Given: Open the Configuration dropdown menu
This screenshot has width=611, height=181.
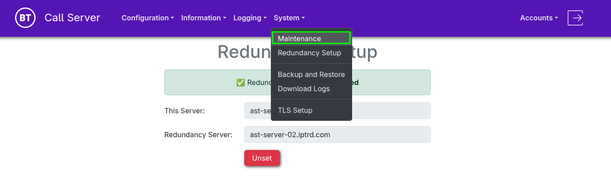Looking at the screenshot, I should pos(148,18).
